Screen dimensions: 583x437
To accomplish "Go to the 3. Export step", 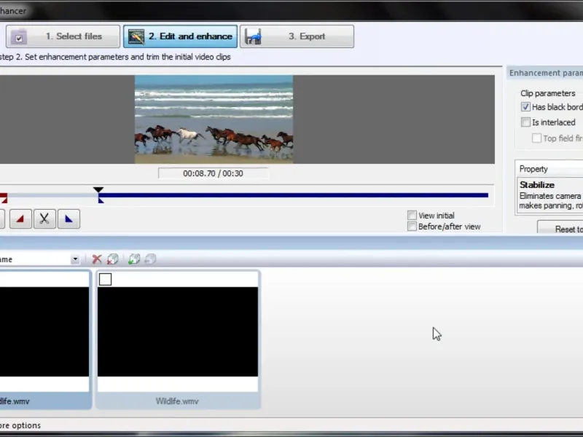I will tap(297, 36).
